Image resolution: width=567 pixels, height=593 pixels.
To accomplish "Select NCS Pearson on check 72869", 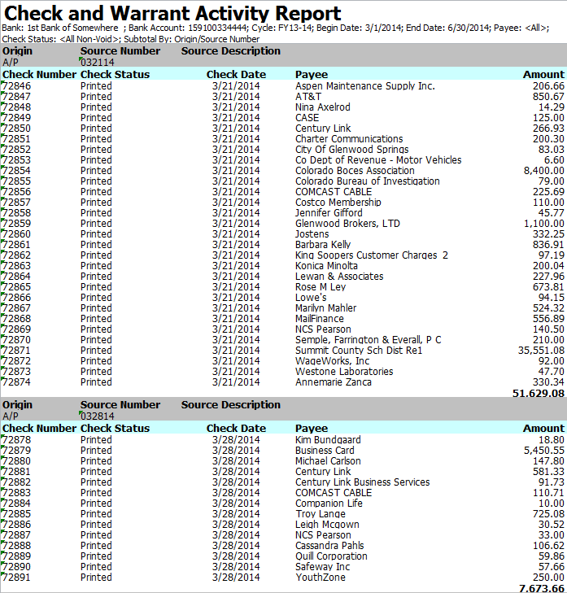I will point(323,329).
